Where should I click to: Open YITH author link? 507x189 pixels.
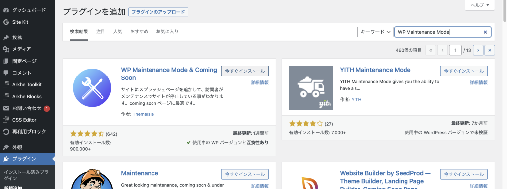356,100
